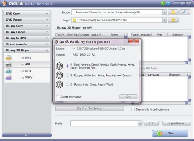Select 'to MKV' ripper mode
The width and height of the screenshot is (194, 141).
(27, 58)
